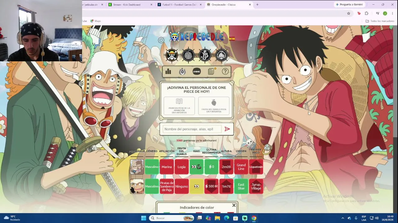Click the Onepiecedle logo
The image size is (398, 223).
(x=197, y=37)
